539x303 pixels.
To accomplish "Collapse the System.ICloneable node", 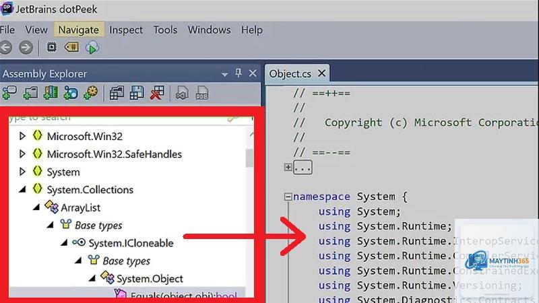I will [64, 243].
